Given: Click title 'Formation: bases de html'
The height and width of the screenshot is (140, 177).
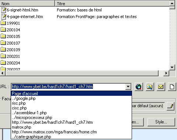Looking at the screenshot, I should pos(79,10).
